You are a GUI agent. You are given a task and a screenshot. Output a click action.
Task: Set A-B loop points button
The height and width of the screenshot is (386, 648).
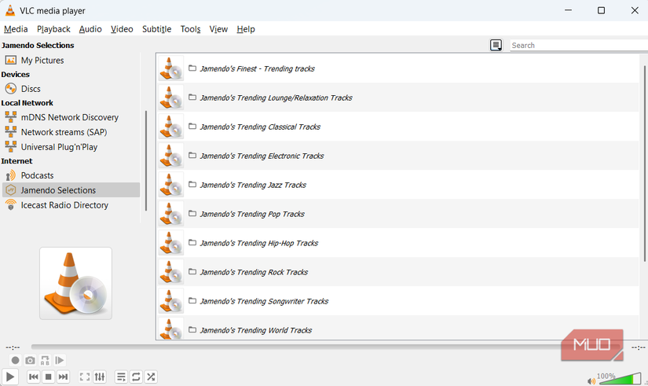45,360
